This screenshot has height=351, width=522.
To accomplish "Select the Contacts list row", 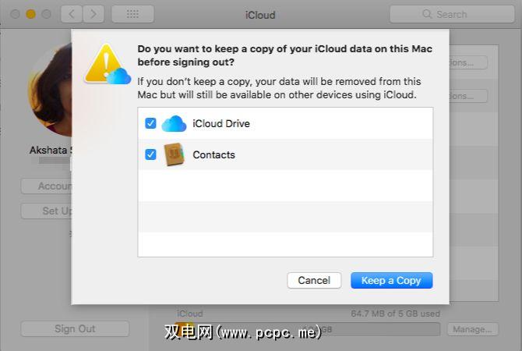I will coord(285,154).
